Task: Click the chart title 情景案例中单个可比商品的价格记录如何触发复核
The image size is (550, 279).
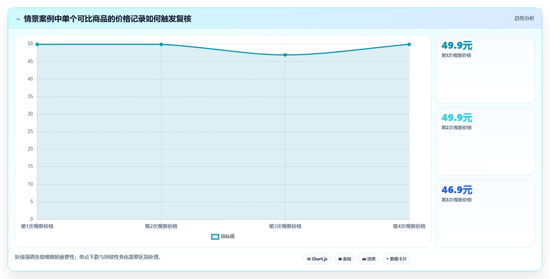Action: click(107, 19)
